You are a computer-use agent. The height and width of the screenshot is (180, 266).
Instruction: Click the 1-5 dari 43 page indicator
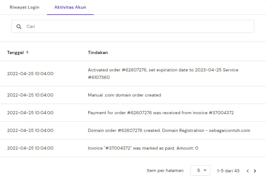(228, 171)
